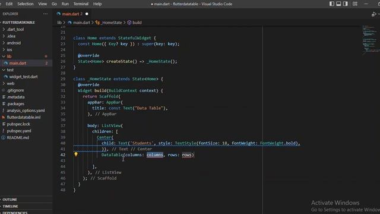Click 'DataTable' text on line 42

(112, 155)
